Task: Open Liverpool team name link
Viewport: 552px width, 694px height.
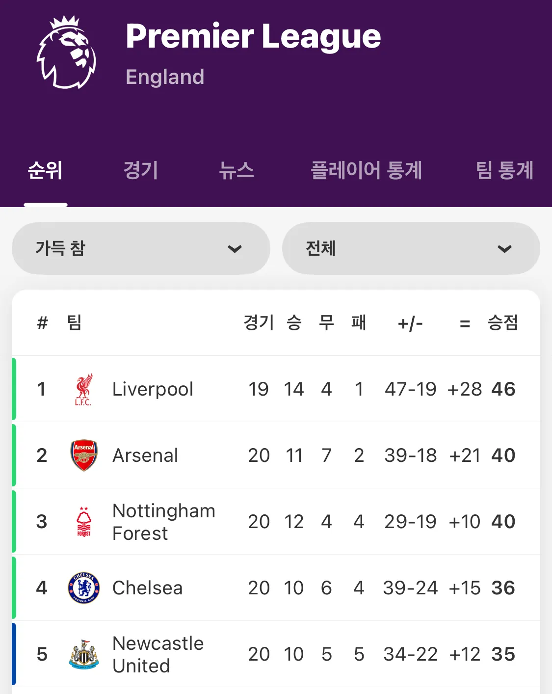Action: click(153, 389)
